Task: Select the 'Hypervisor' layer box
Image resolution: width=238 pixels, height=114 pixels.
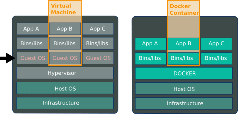Action: pos(65,73)
